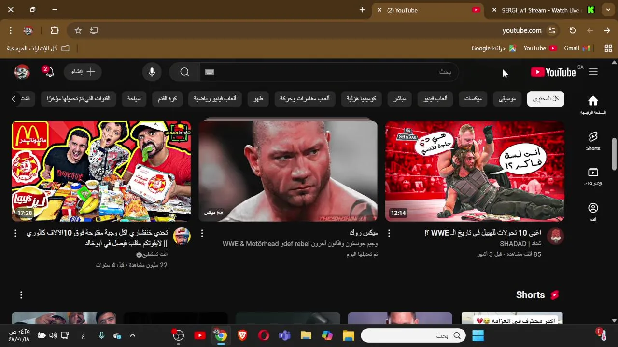This screenshot has height=347, width=618.
Task: Open the خرائط Google bookmark
Action: pyautogui.click(x=493, y=48)
